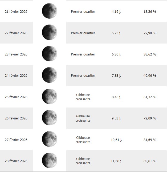Click Gibbeuse croissante label for 27 février
Screen dimensions: 167x172
click(x=83, y=140)
